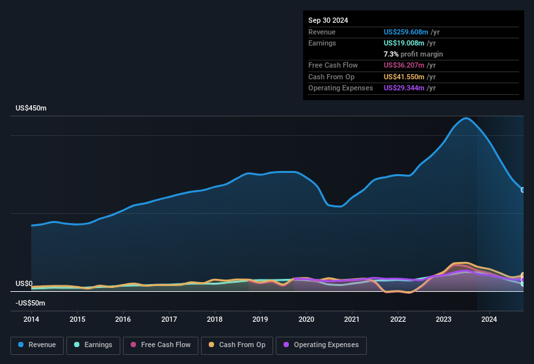Click the 2023 x-axis label
This screenshot has height=364, width=534.
click(x=444, y=319)
